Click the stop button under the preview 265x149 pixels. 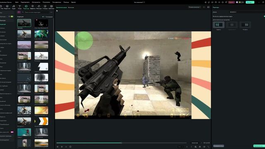[70, 147]
